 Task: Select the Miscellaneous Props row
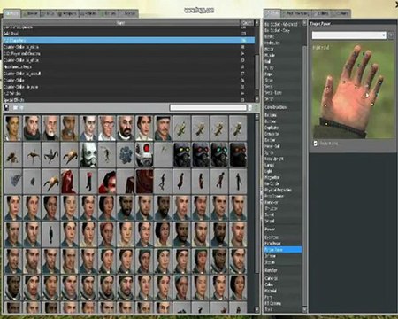(129, 66)
